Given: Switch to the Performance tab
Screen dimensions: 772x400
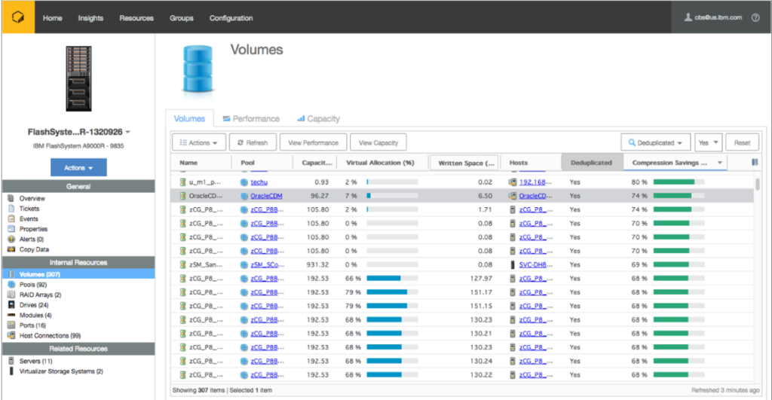Looking at the screenshot, I should [x=251, y=118].
